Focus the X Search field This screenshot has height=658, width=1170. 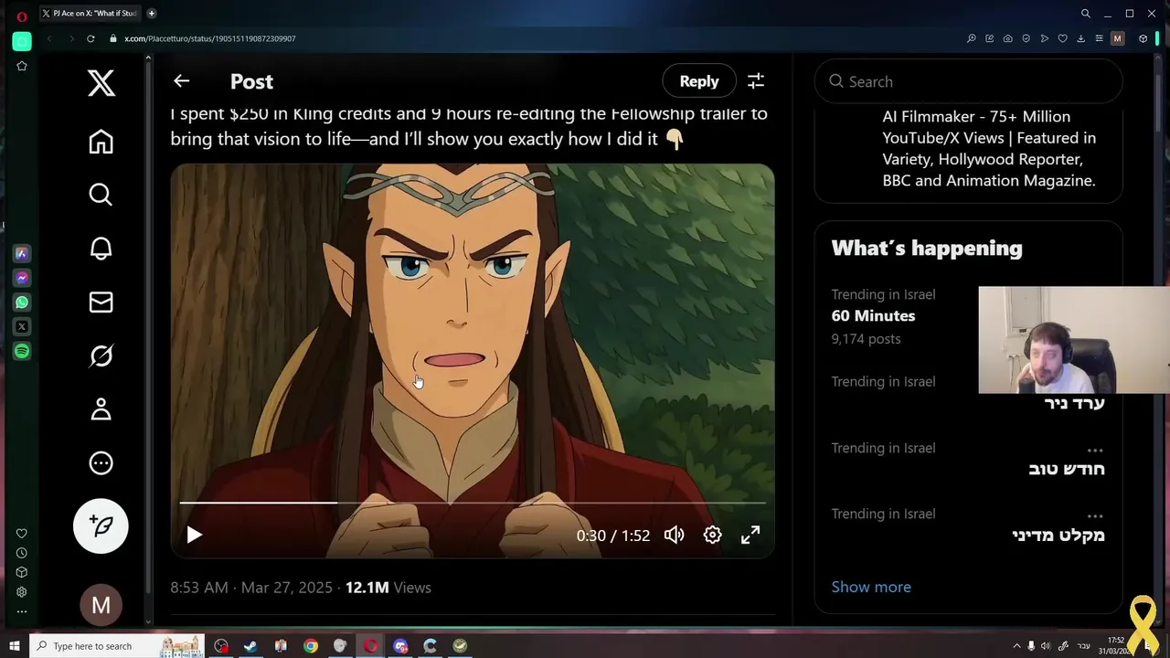[x=969, y=81]
